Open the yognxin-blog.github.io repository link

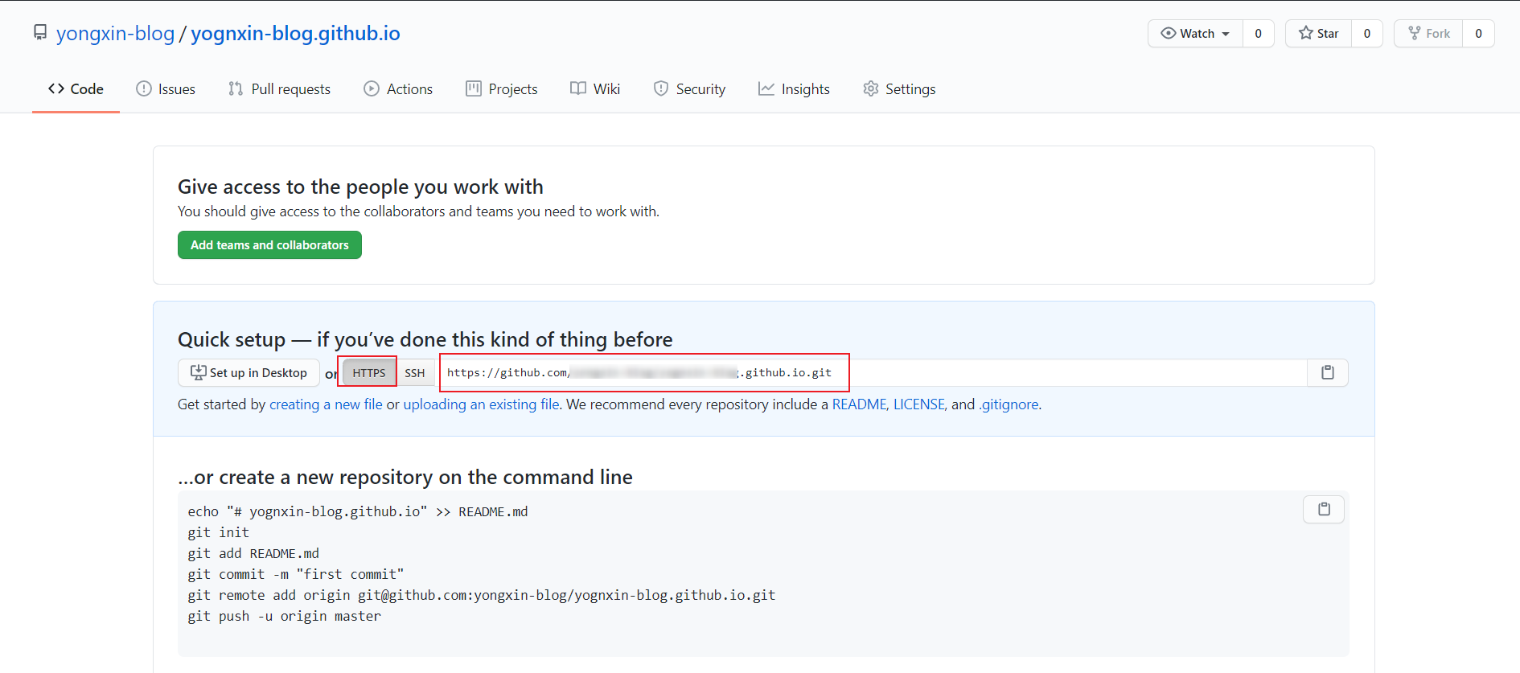click(295, 33)
